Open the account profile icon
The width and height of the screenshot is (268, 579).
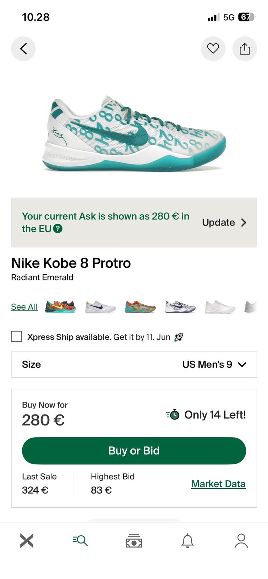[x=241, y=541]
